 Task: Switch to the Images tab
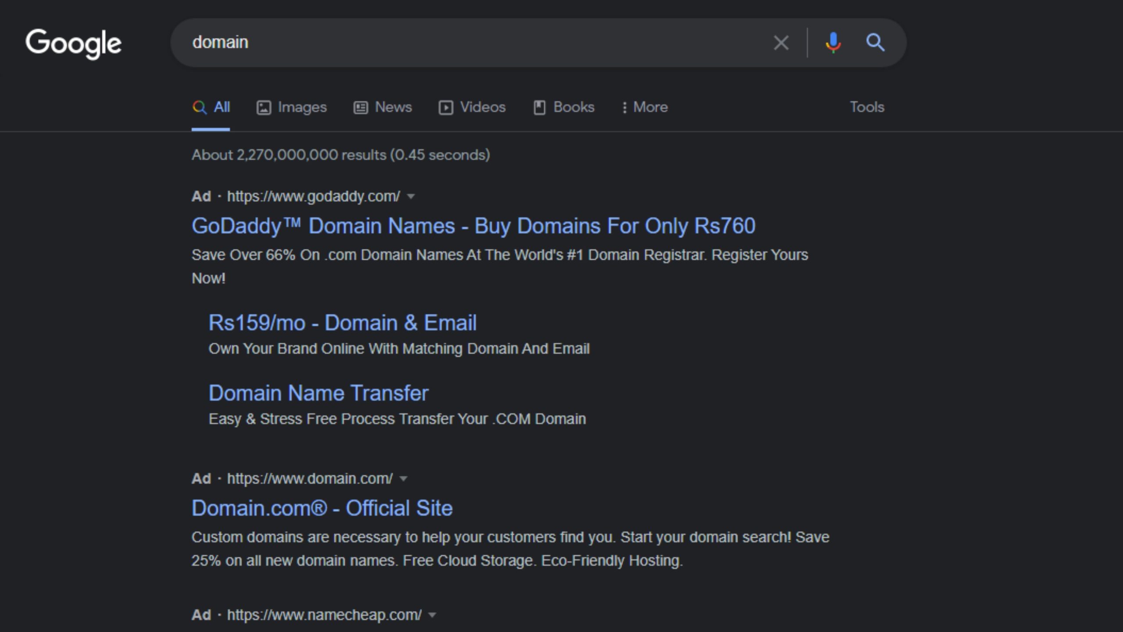point(292,107)
